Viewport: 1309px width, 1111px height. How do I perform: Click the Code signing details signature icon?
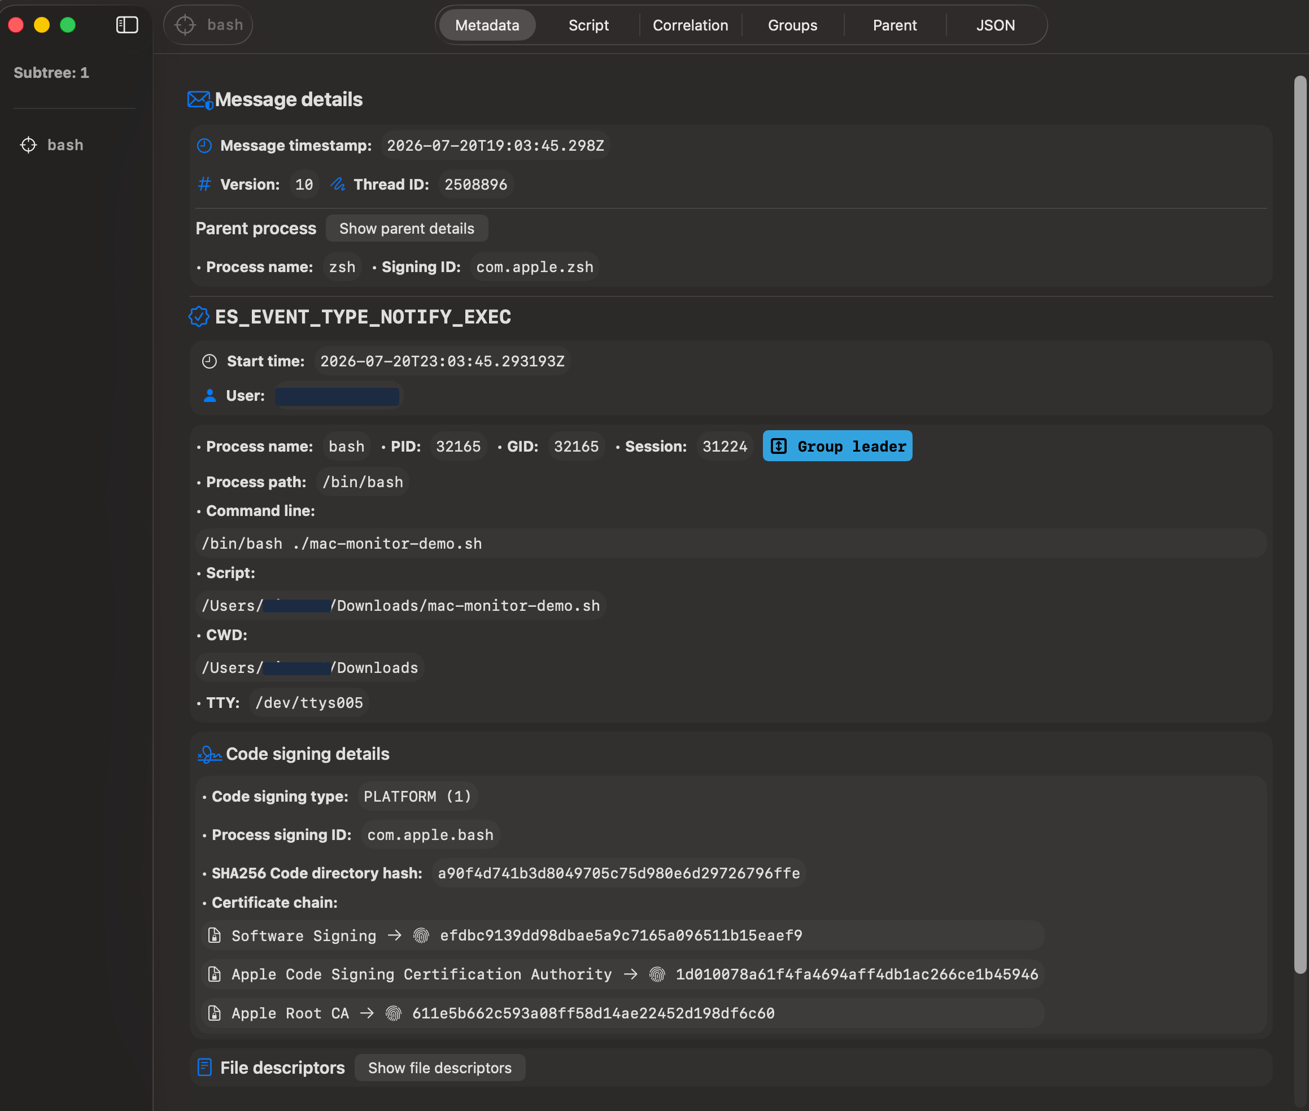[210, 754]
